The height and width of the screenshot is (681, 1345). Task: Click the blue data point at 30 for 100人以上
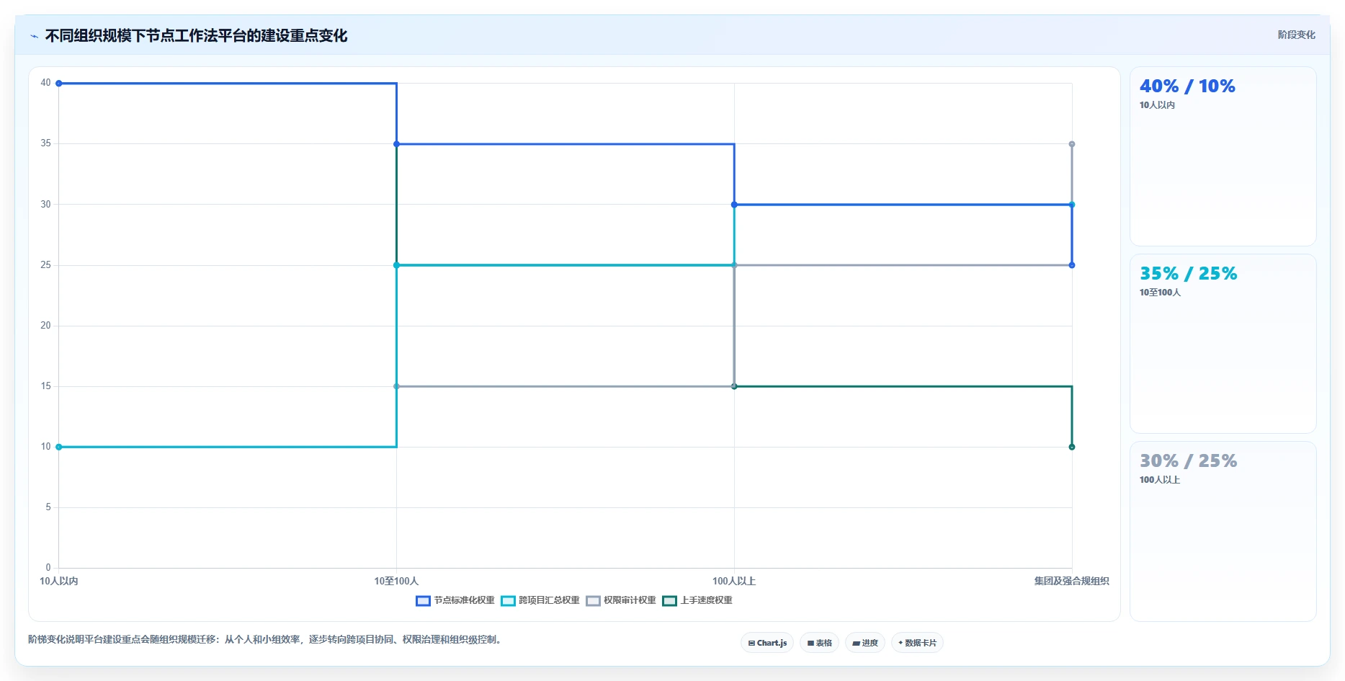click(734, 205)
